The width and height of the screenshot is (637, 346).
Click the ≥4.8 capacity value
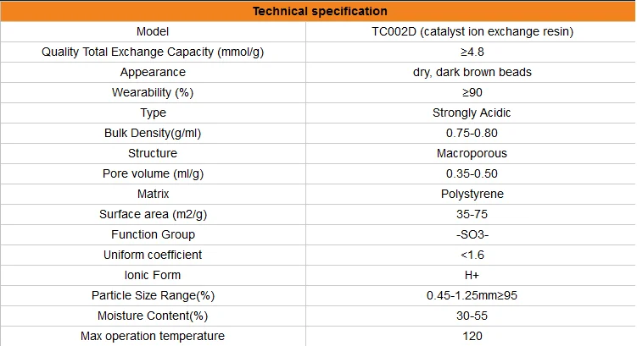[472, 52]
